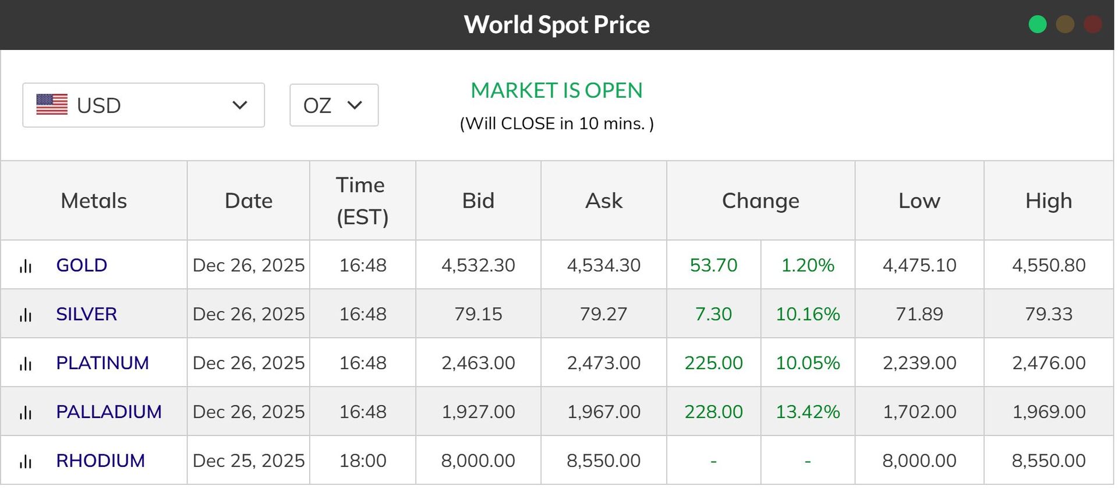
Task: Click the Change column header
Action: click(x=760, y=201)
